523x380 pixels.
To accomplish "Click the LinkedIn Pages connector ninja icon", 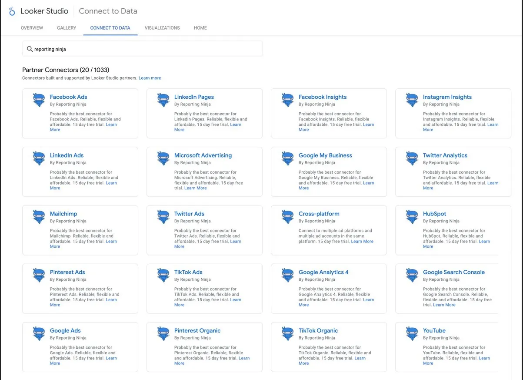I will click(163, 100).
